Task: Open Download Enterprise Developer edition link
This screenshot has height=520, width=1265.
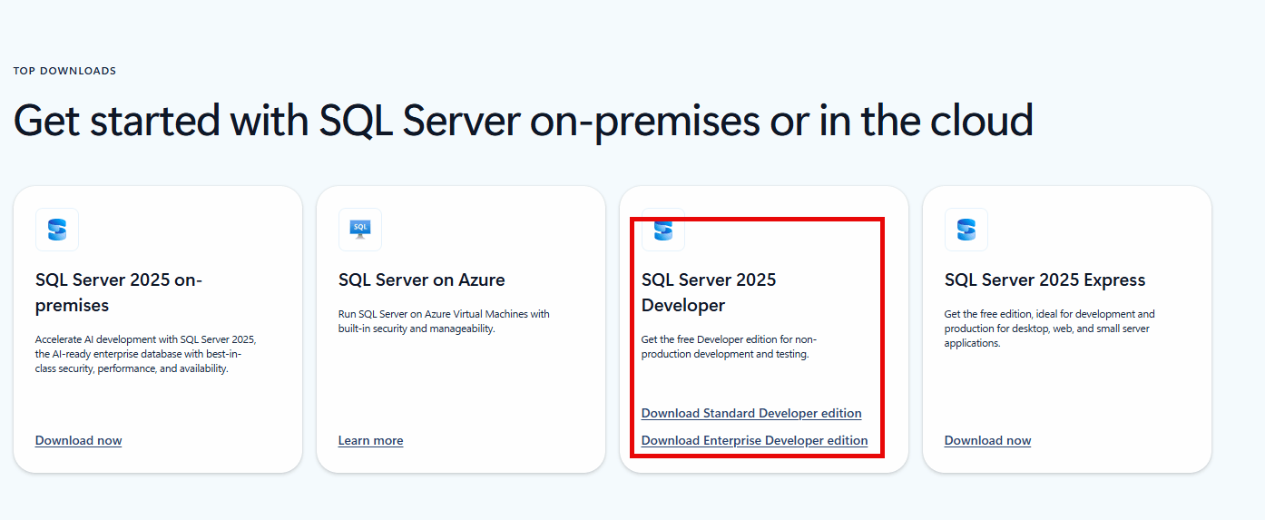Action: (754, 440)
